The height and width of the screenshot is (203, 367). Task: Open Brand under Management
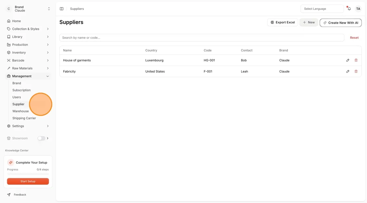17,83
